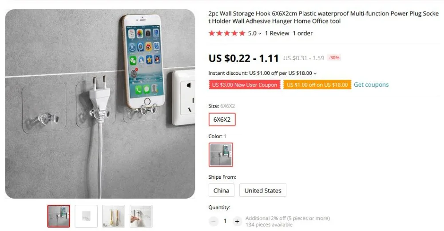The width and height of the screenshot is (444, 231).
Task: Decrease quantity with the minus button
Action: tap(214, 221)
